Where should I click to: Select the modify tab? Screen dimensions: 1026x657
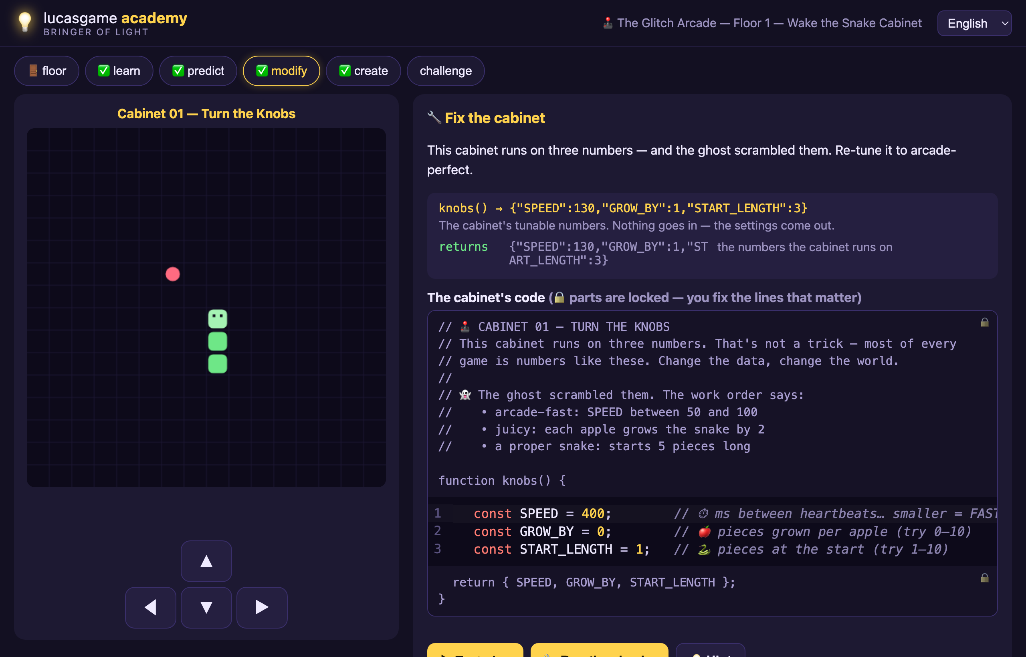pyautogui.click(x=281, y=71)
